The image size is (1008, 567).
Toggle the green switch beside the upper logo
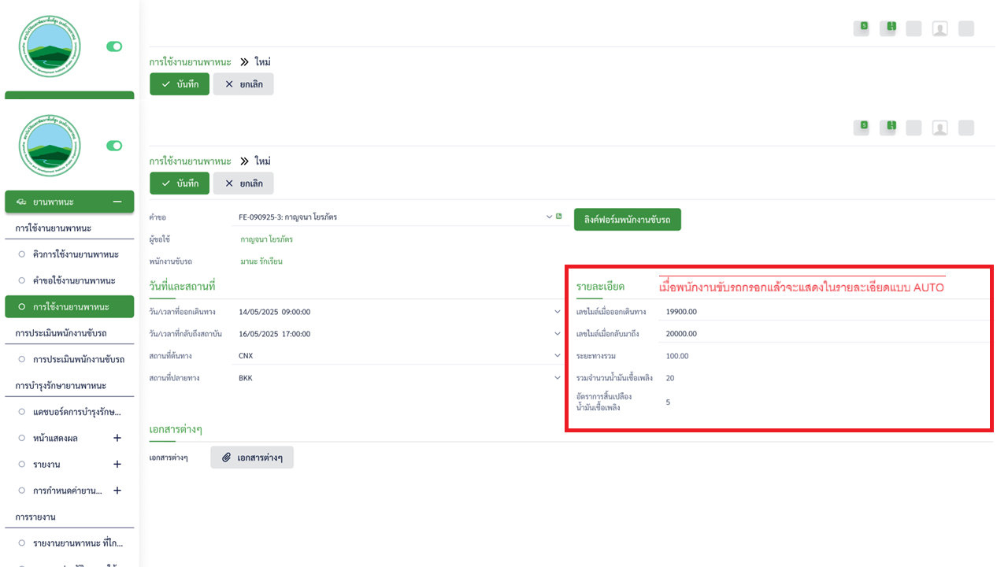[114, 46]
